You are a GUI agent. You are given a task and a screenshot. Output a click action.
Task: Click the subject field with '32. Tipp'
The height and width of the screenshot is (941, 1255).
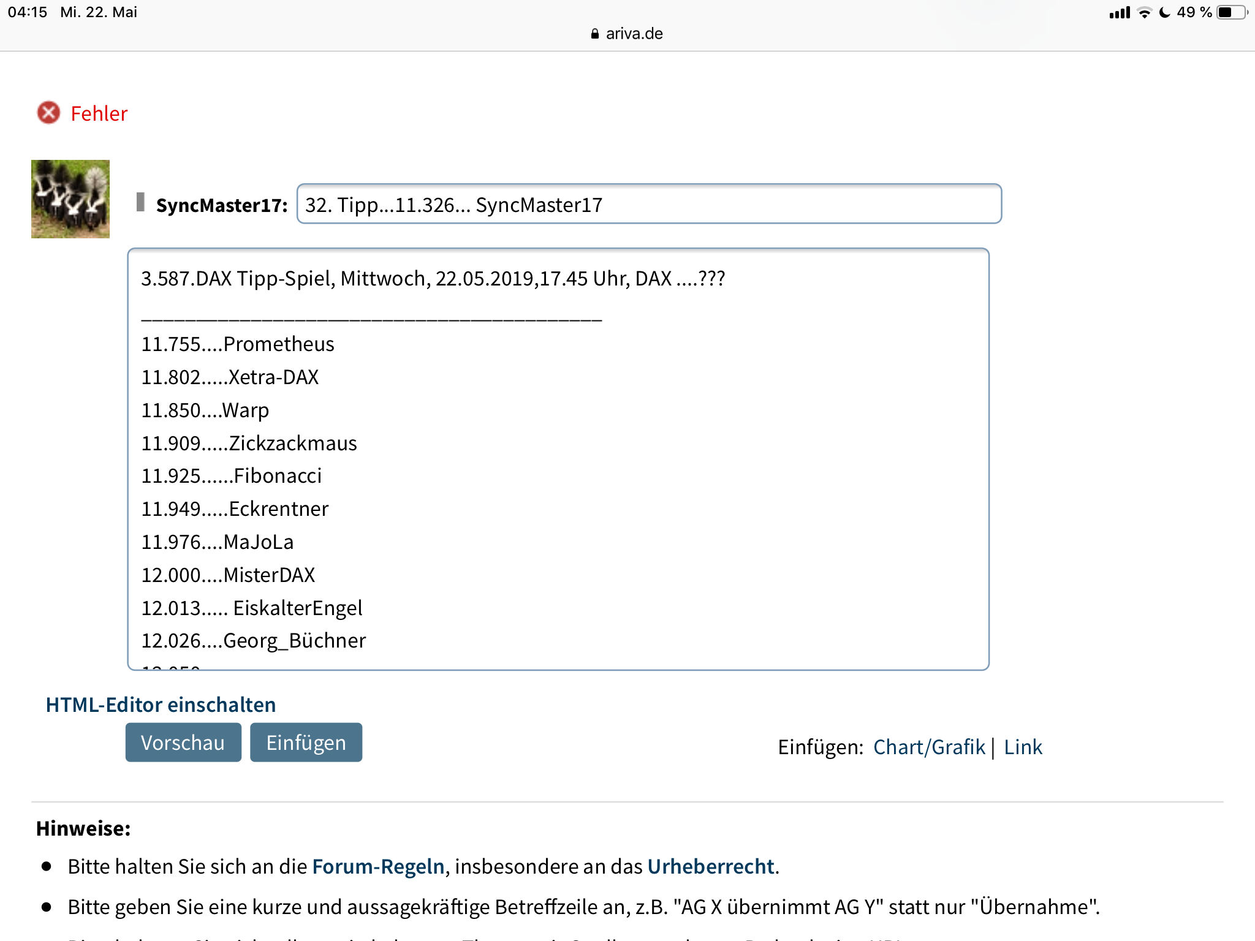click(x=648, y=204)
